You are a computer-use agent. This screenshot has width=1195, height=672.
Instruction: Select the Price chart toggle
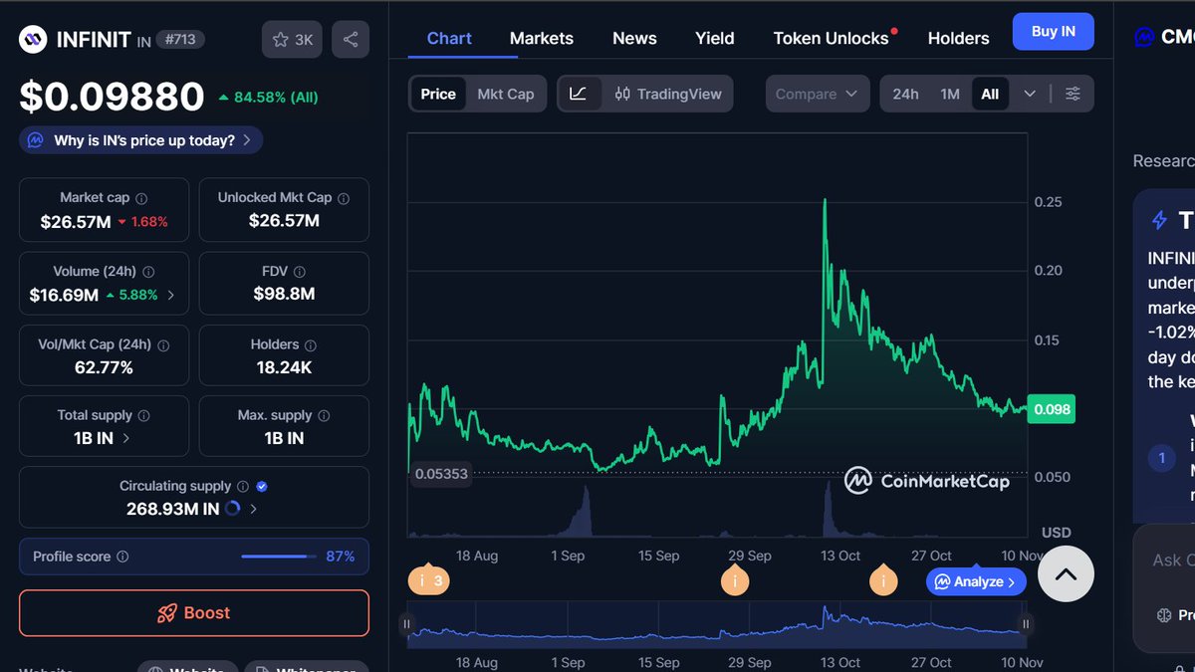438,94
